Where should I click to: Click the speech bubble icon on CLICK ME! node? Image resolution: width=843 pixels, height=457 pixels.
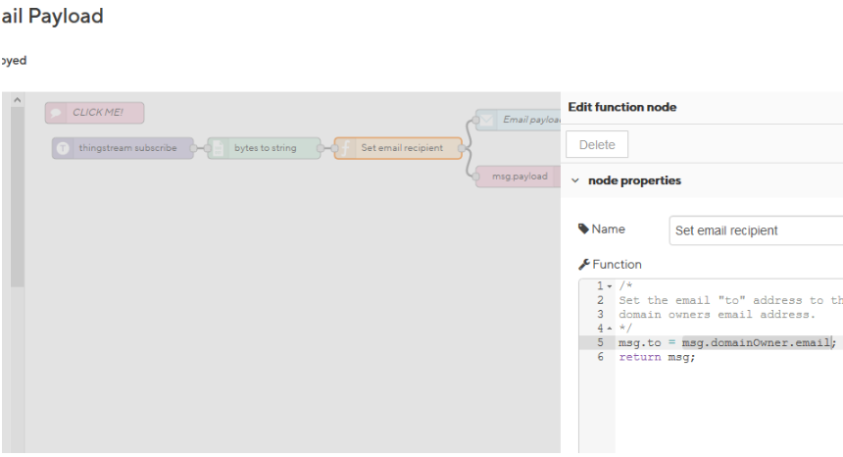tap(55, 113)
